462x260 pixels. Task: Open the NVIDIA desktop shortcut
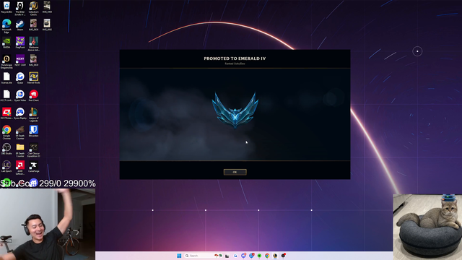coord(6,43)
